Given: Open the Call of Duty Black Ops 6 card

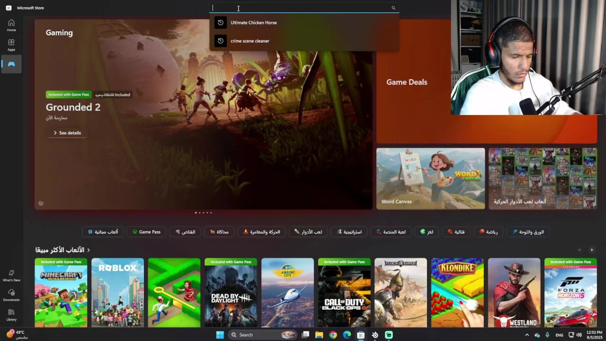Looking at the screenshot, I should coord(344,293).
